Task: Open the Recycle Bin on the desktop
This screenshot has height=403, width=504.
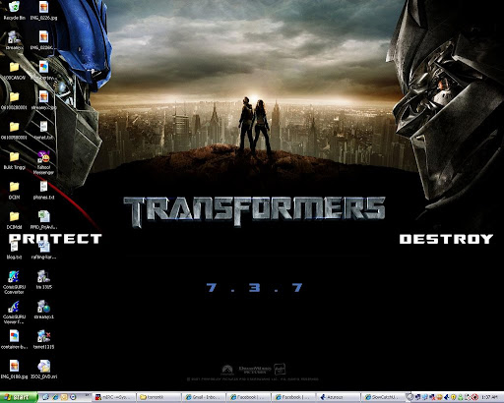Action: [14, 11]
